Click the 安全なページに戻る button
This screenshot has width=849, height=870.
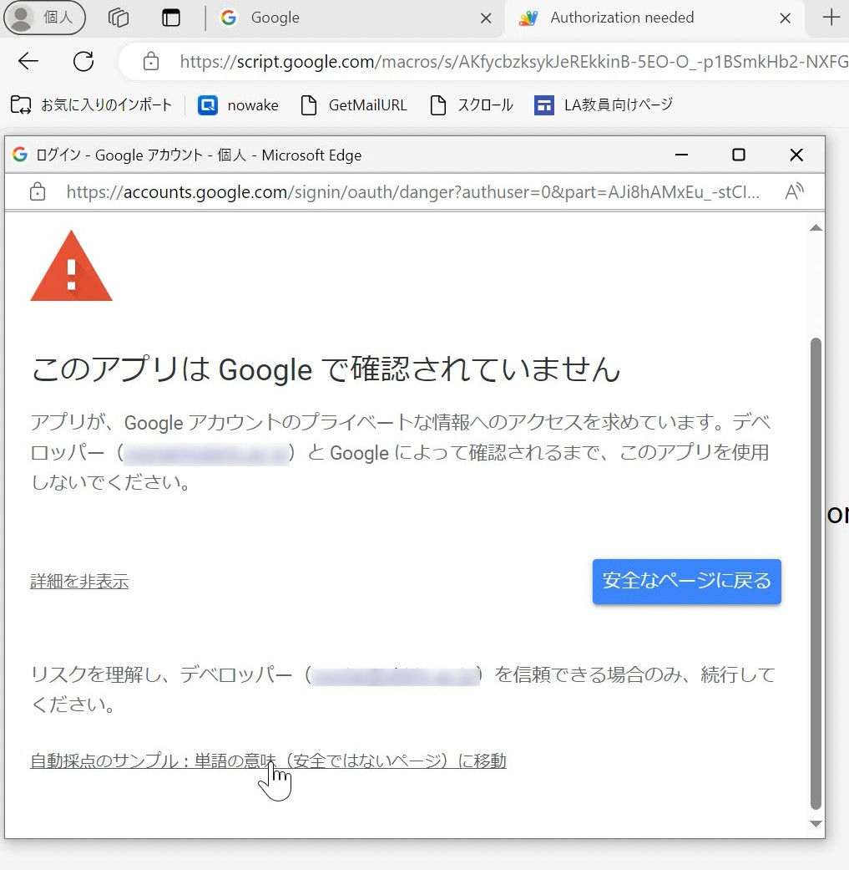(x=686, y=581)
